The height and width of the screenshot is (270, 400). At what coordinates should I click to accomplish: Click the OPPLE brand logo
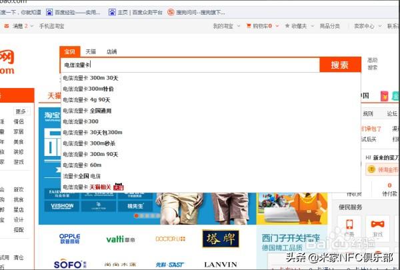point(69,239)
